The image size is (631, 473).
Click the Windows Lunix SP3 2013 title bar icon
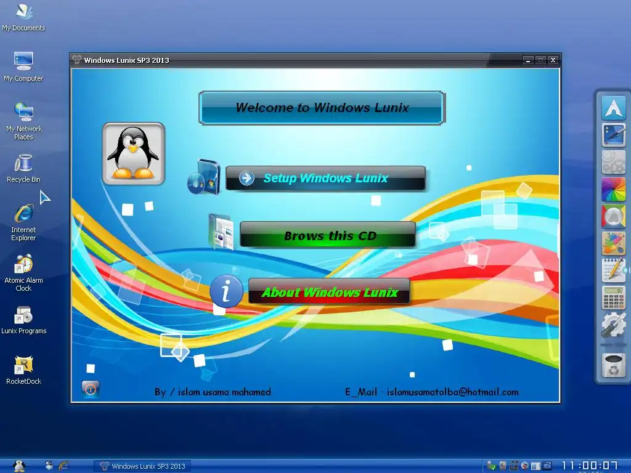(x=76, y=60)
